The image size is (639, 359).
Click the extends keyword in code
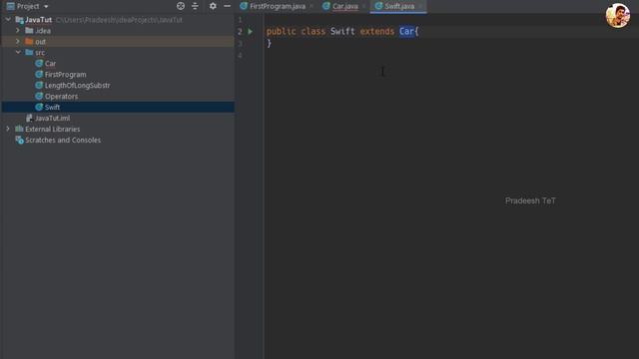[377, 31]
